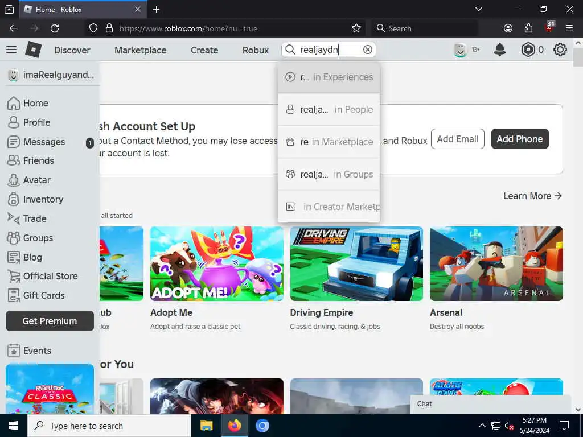Open the Adopt Me game thumbnail
The height and width of the screenshot is (437, 583).
[217, 263]
